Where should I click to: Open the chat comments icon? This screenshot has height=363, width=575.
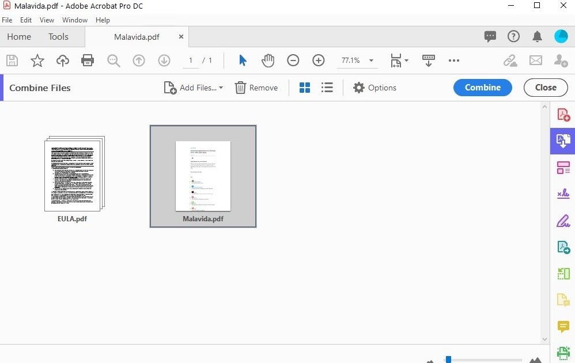(x=490, y=36)
